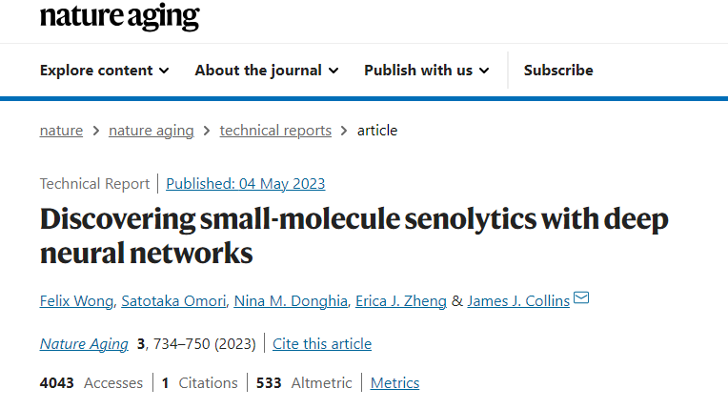Viewport: 728px width, 409px height.
Task: Expand the Explore content menu
Action: 104,71
